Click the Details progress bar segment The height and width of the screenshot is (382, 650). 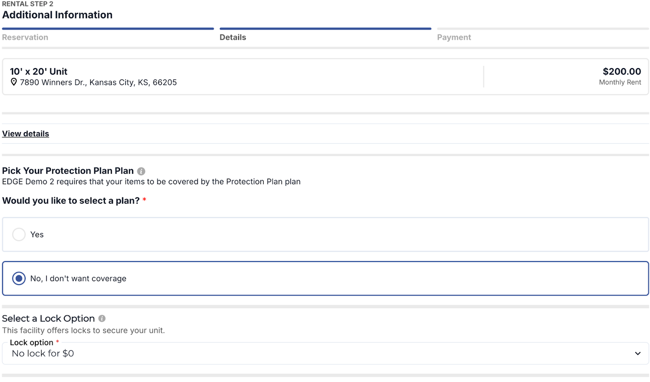(325, 29)
